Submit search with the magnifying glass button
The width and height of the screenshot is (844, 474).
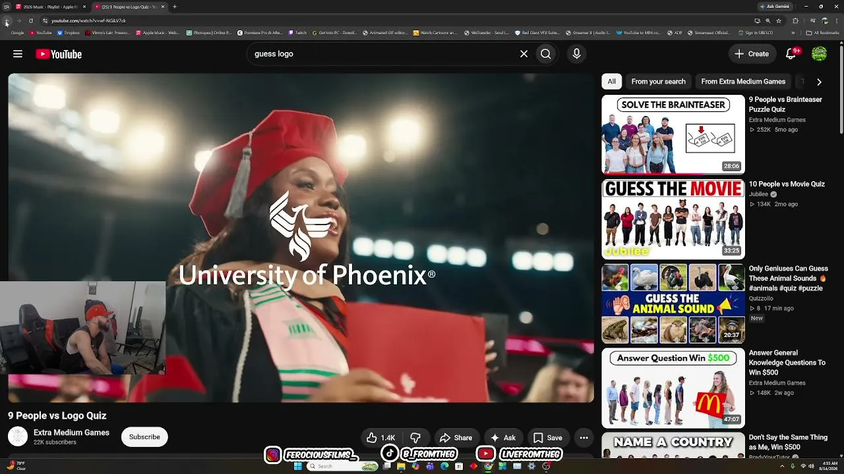point(545,54)
